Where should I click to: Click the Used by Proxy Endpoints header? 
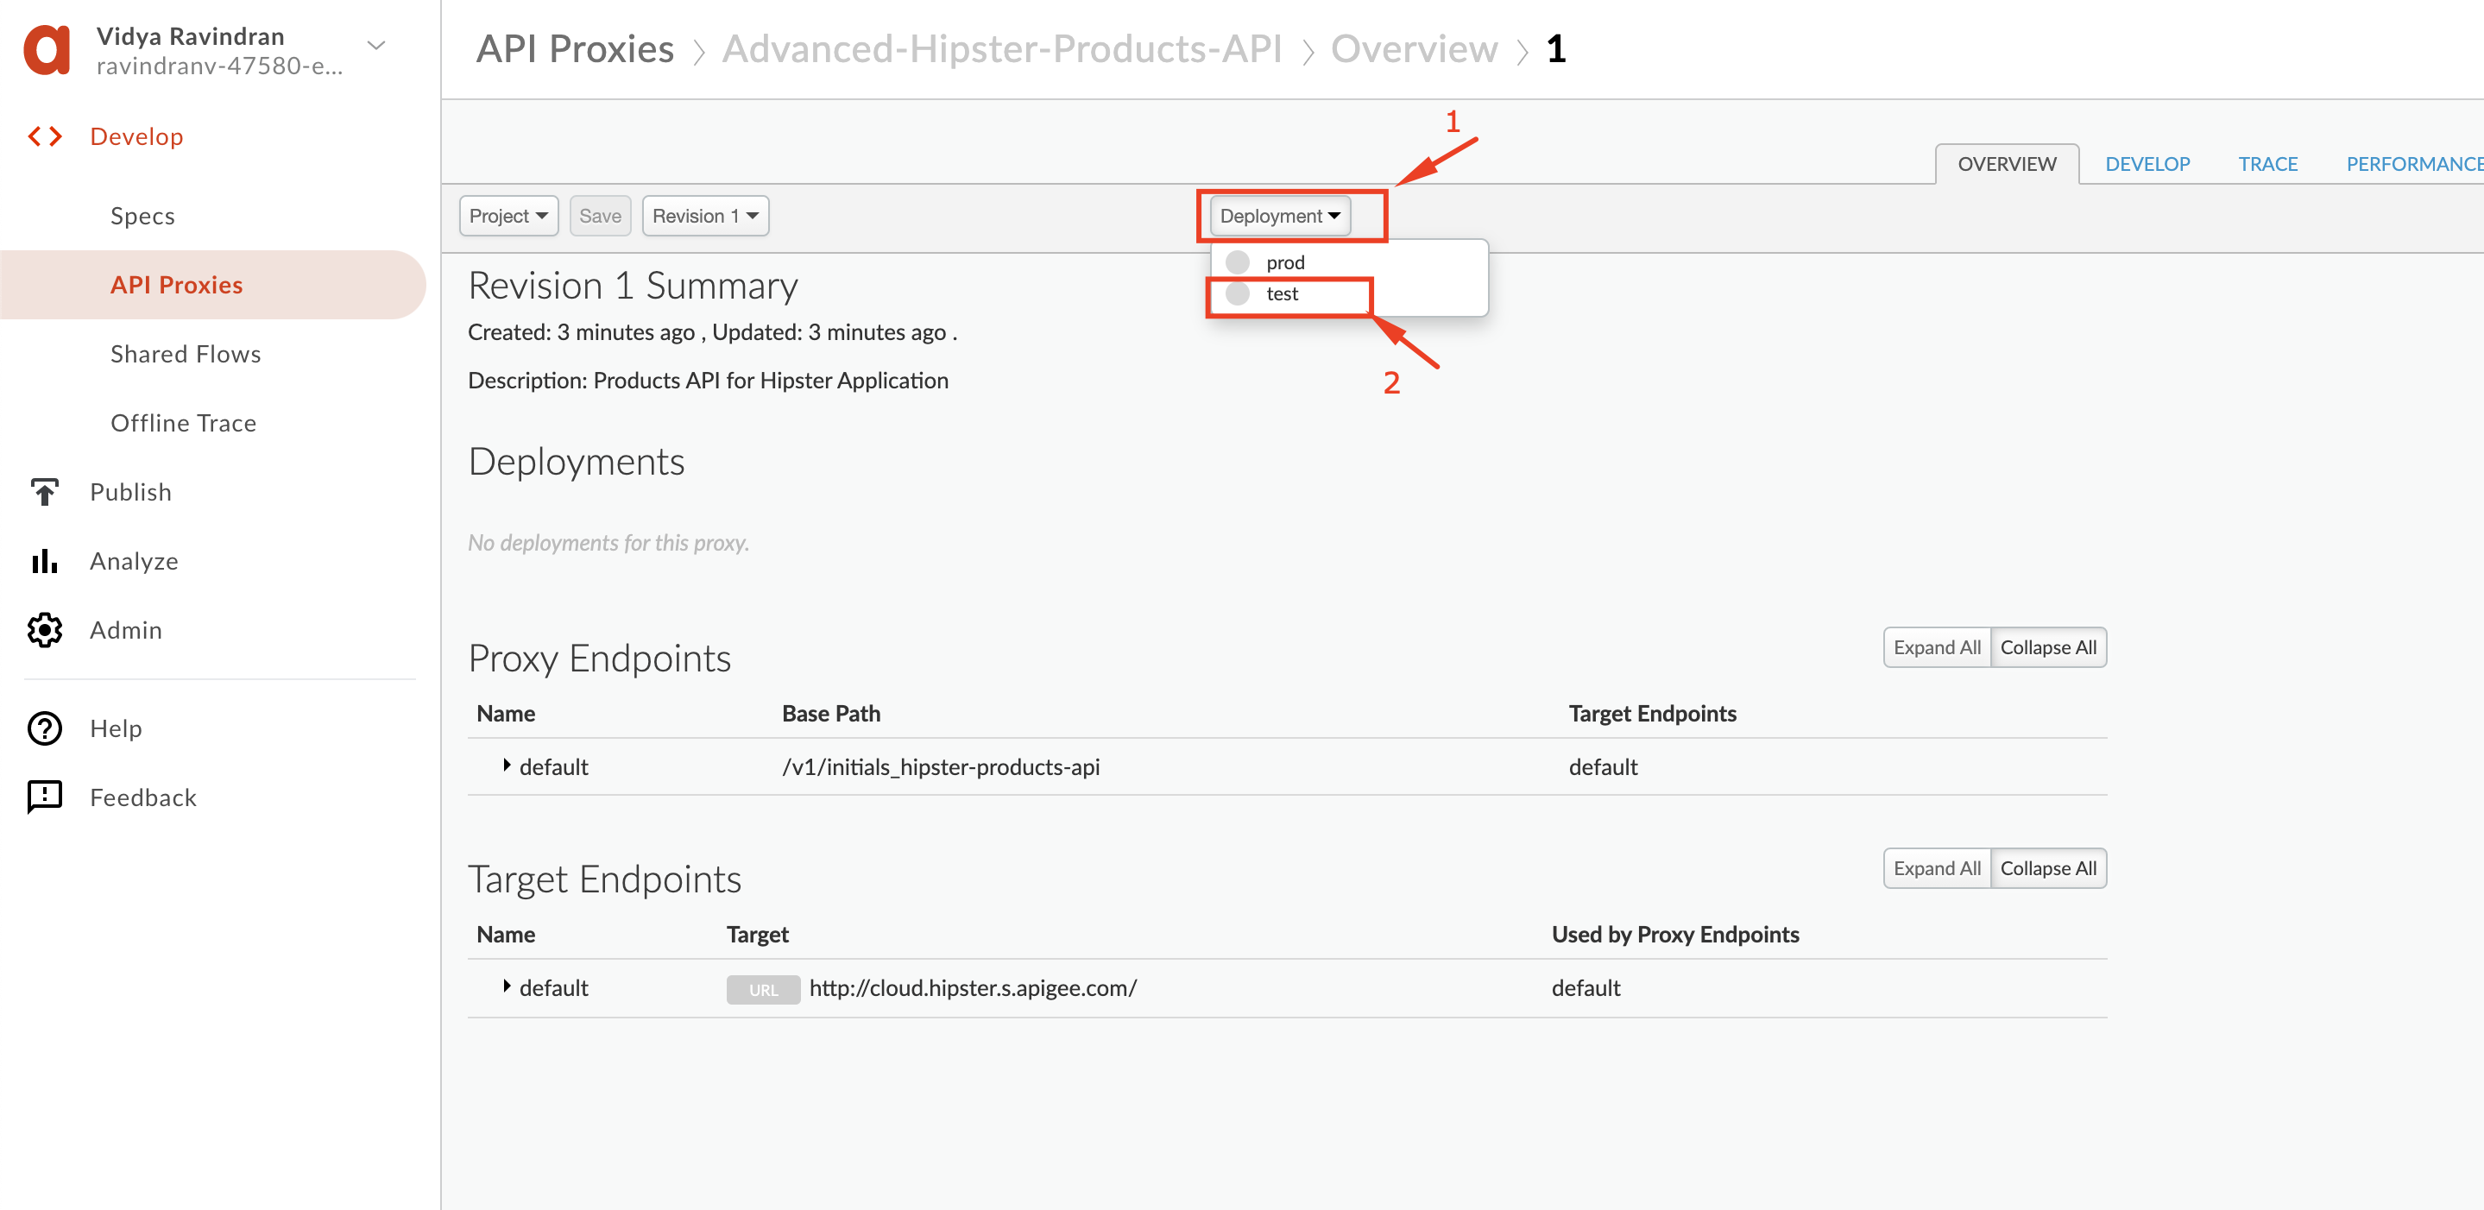point(1675,935)
